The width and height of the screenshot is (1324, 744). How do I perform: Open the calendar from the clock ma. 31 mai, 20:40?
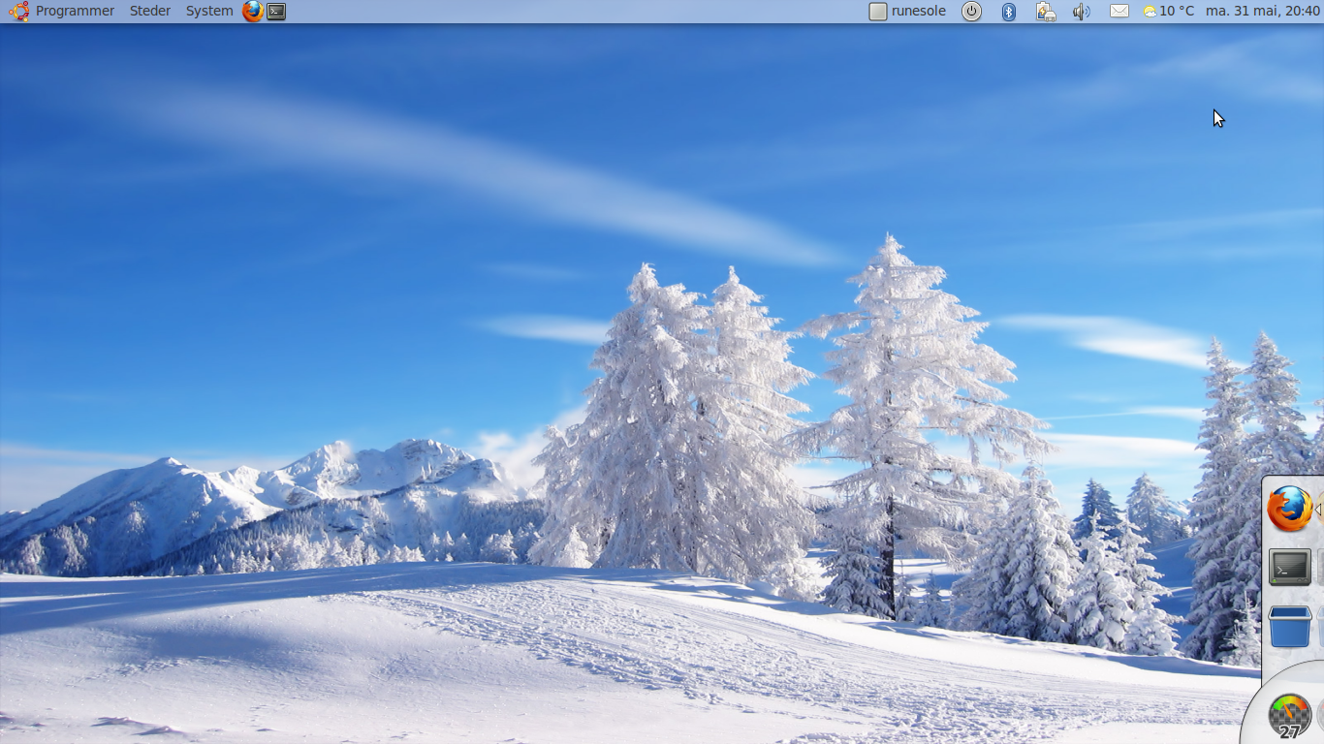point(1263,12)
